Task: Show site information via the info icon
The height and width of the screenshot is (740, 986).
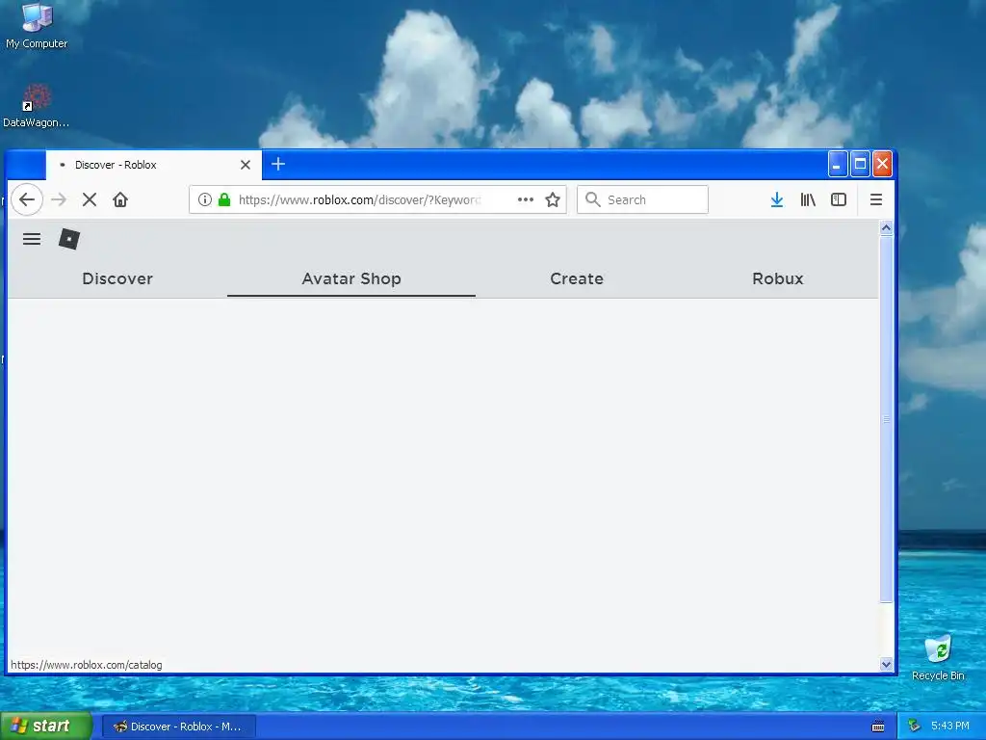Action: coord(204,199)
